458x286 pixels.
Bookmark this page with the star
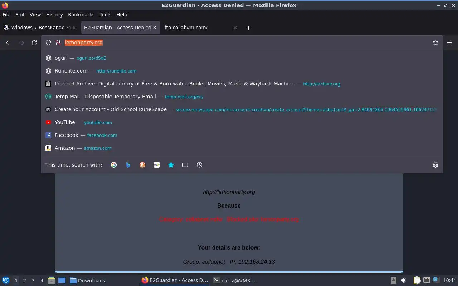(435, 43)
